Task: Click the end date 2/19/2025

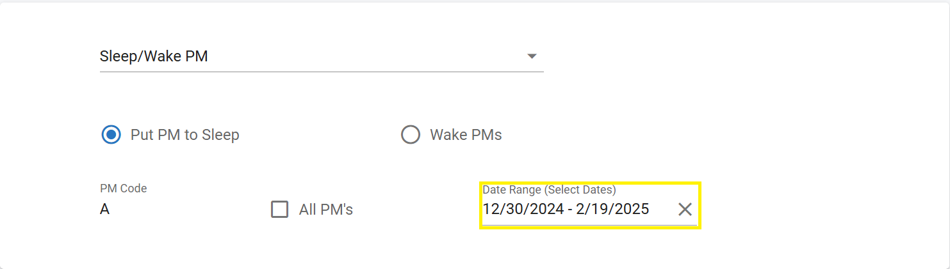Action: [x=612, y=209]
